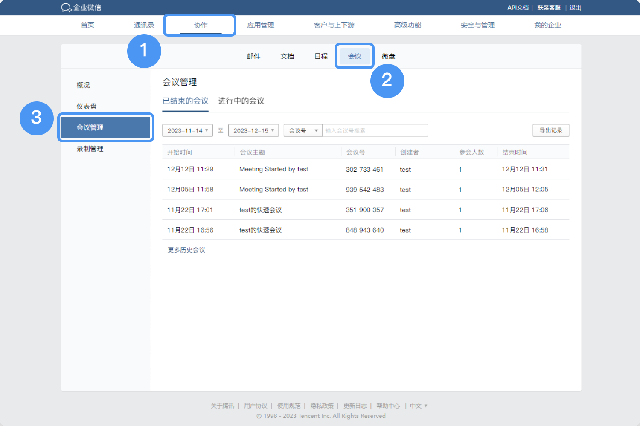This screenshot has width=640, height=426.
Task: Expand the start date 2023-11-14 dropdown
Action: pos(187,130)
